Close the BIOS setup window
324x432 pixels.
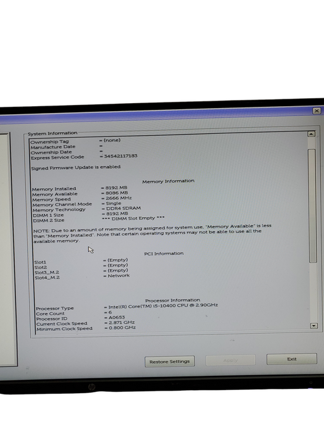[317, 110]
